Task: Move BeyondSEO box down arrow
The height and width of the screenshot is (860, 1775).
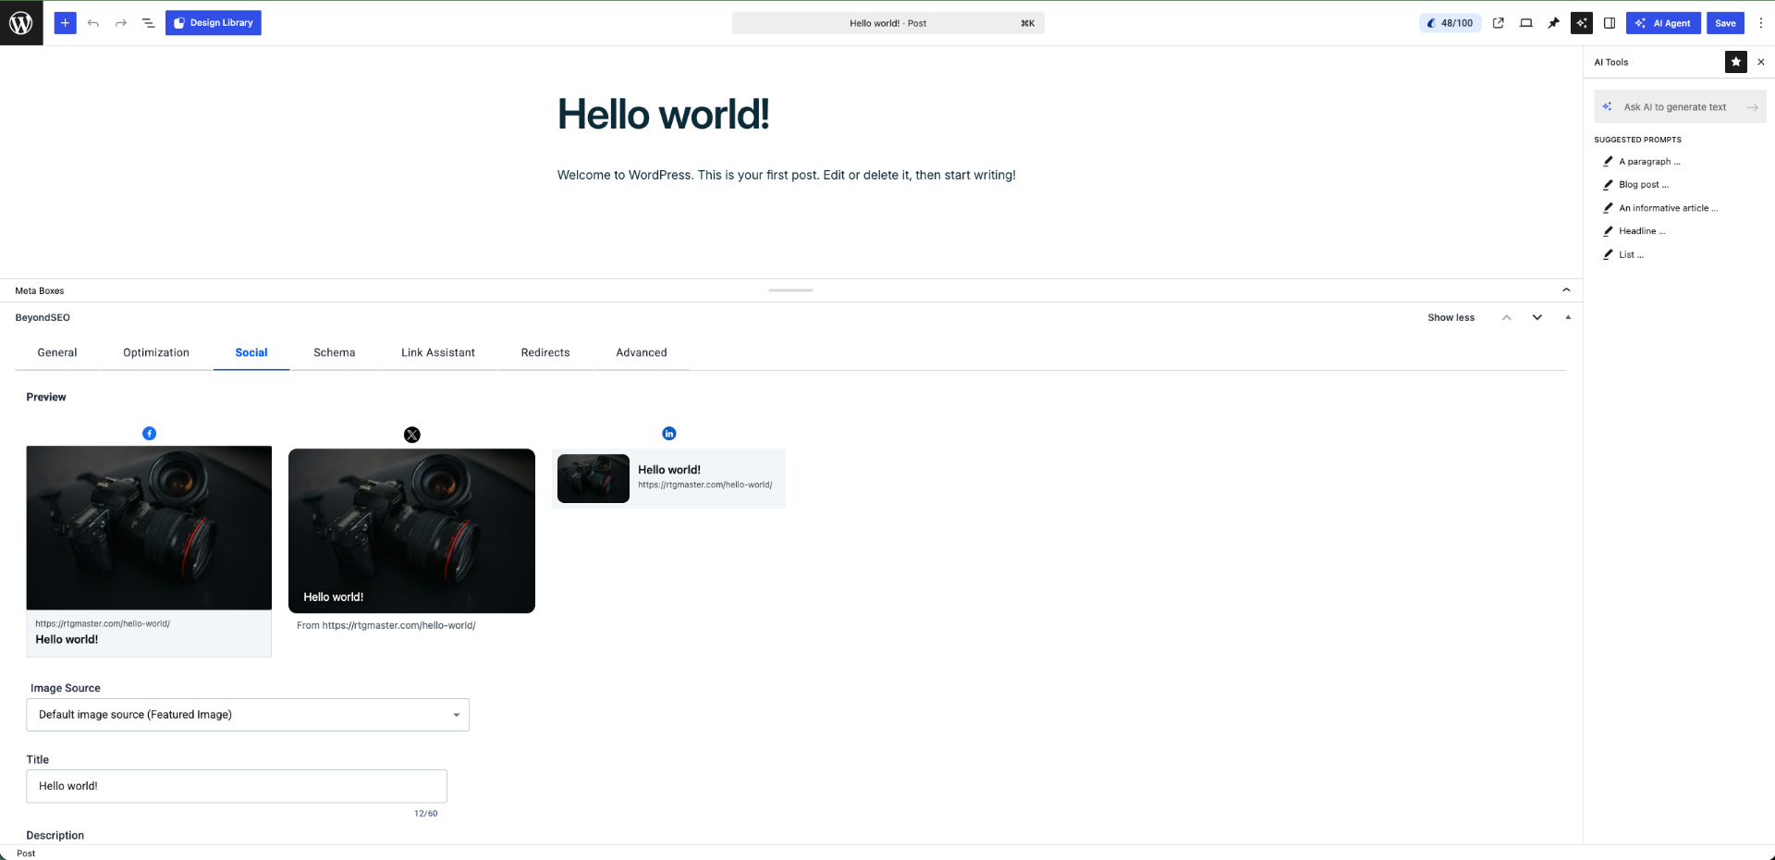Action: [x=1537, y=317]
